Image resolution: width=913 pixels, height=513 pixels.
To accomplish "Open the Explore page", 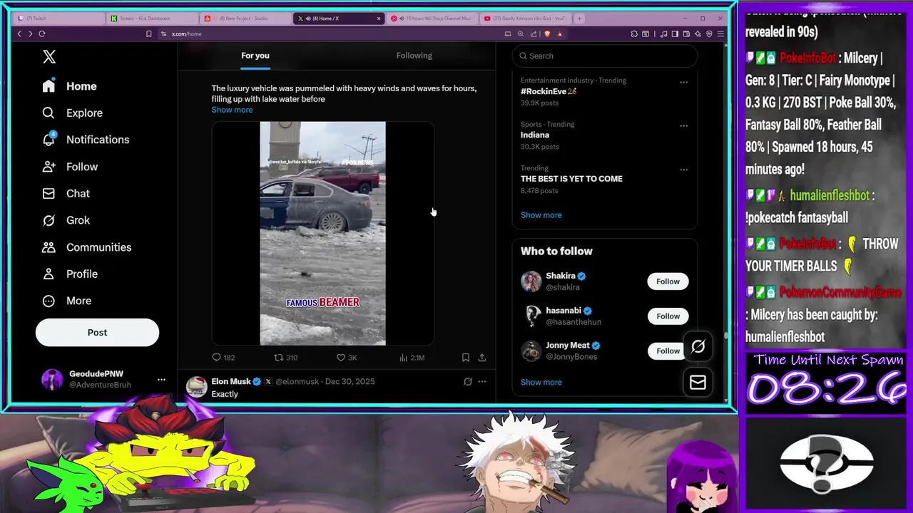I will (x=72, y=113).
